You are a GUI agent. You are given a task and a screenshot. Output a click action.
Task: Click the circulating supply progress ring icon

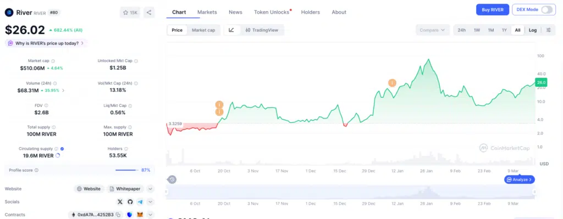coord(58,155)
